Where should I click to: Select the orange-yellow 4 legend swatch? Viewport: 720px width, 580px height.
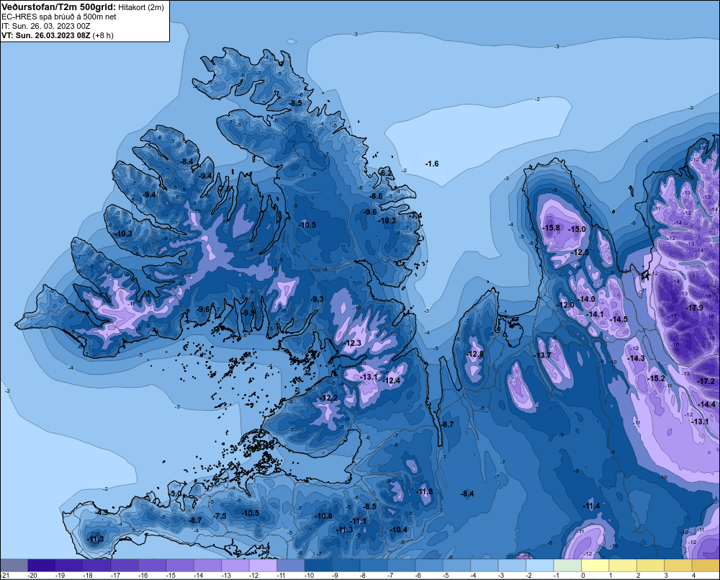coord(706,565)
